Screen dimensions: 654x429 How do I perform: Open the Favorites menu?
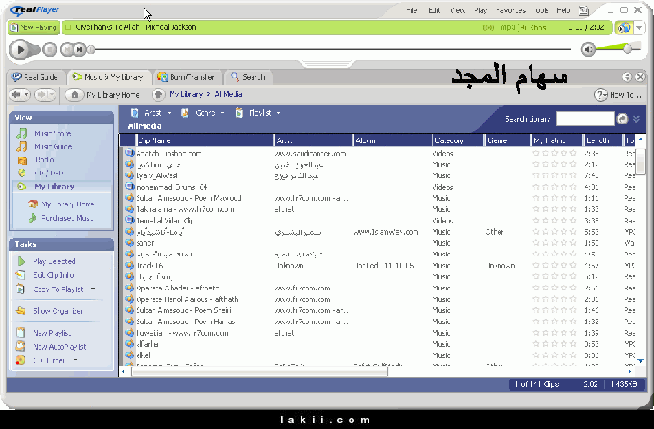510,10
